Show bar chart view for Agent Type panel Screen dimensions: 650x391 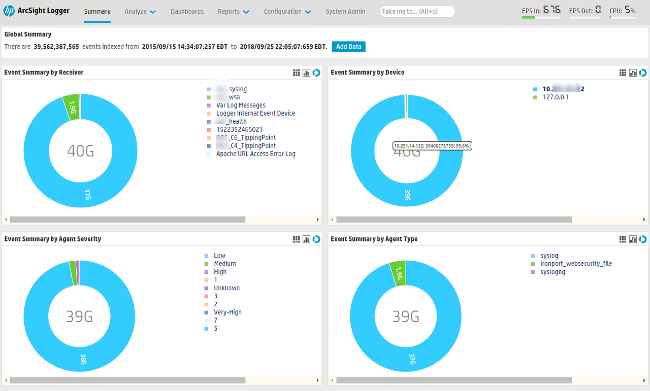[x=633, y=239]
